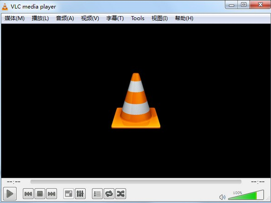Open the 视图(I) menu
271x203 pixels.
159,18
